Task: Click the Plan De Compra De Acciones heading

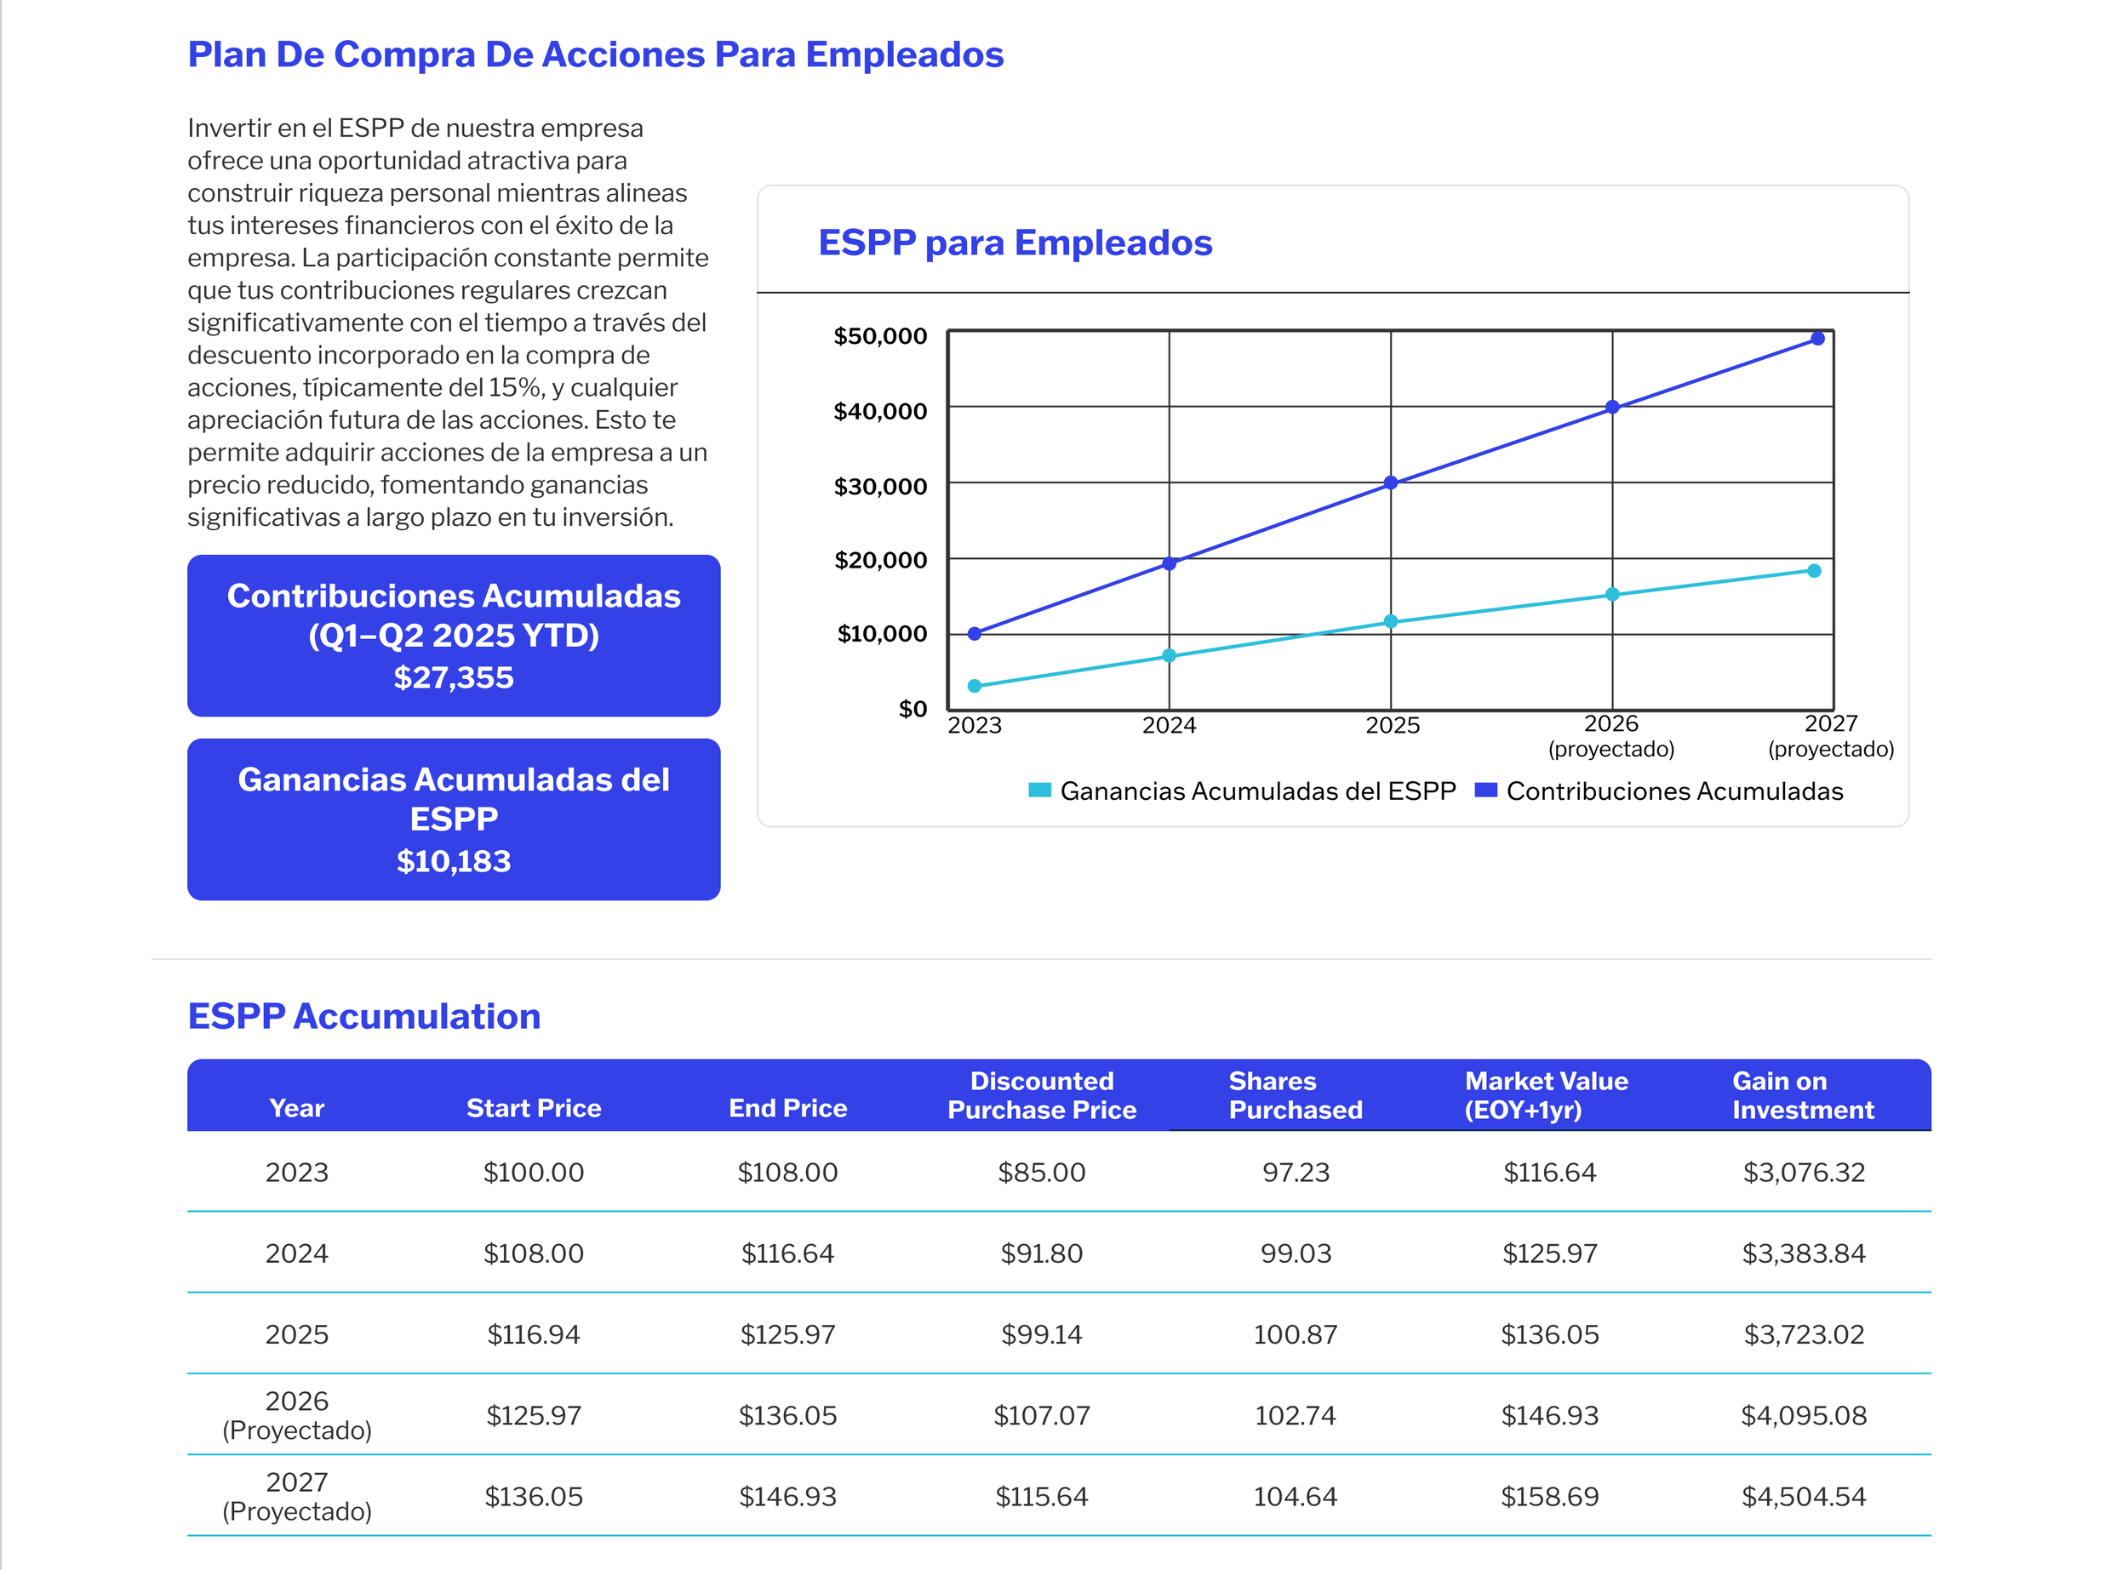Action: pyautogui.click(x=595, y=54)
